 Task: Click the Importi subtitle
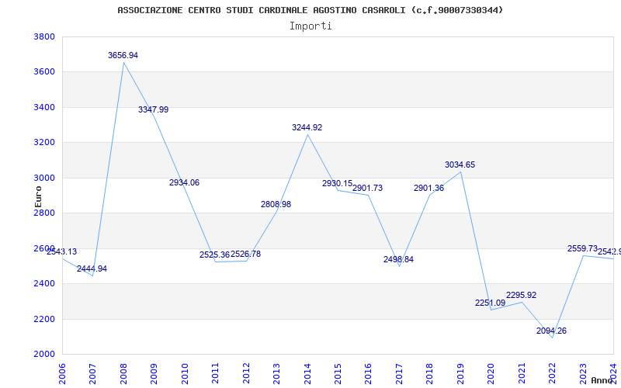[310, 26]
